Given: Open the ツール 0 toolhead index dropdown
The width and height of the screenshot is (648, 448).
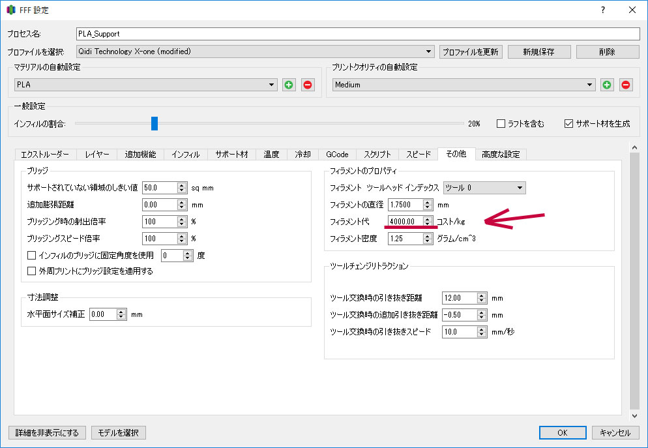Looking at the screenshot, I should coord(484,188).
